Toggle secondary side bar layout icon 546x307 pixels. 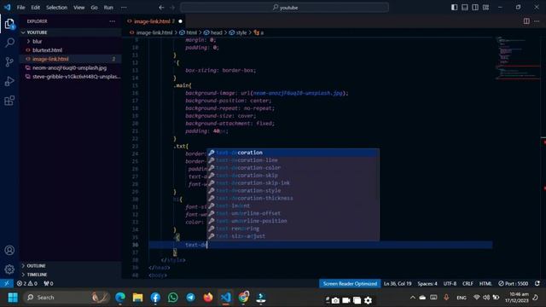pos(475,8)
